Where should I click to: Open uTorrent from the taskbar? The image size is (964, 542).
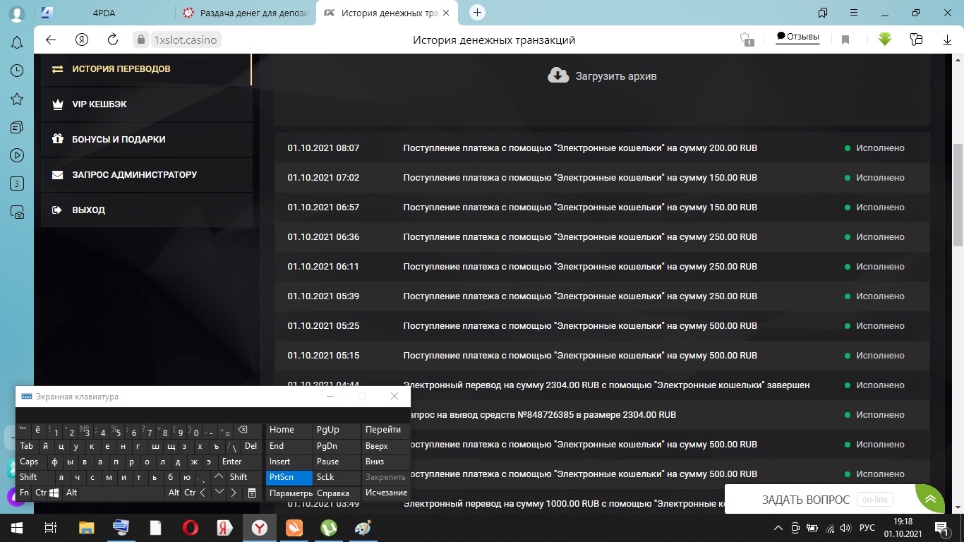[328, 528]
